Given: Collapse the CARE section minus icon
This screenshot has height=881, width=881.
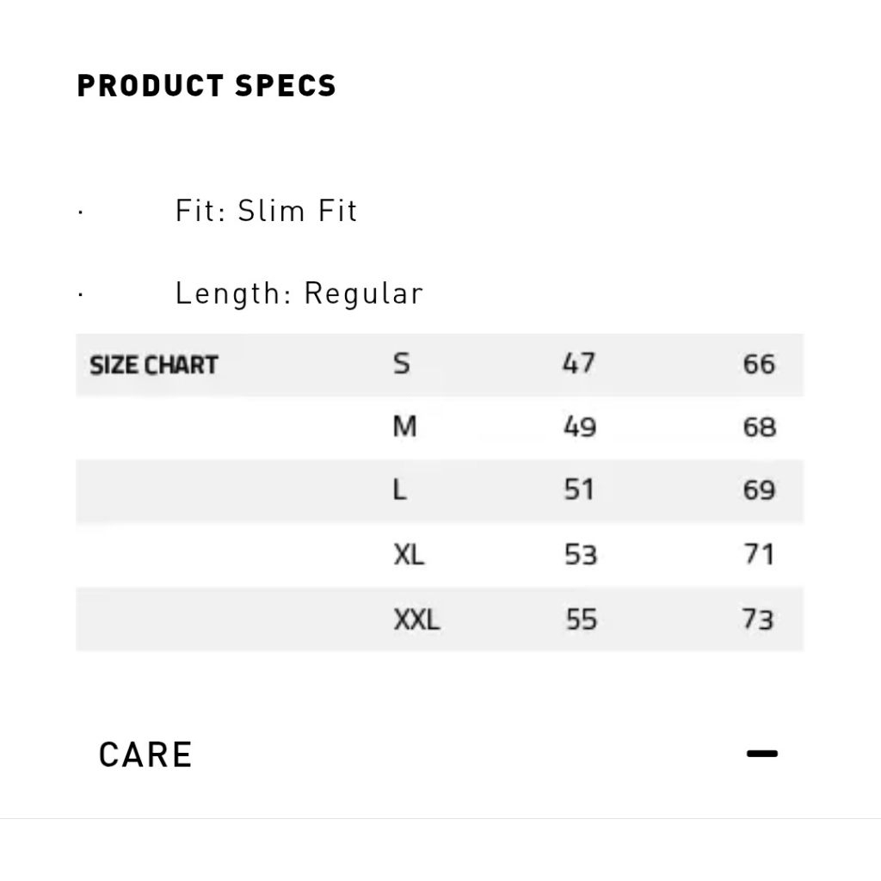Looking at the screenshot, I should click(x=761, y=754).
